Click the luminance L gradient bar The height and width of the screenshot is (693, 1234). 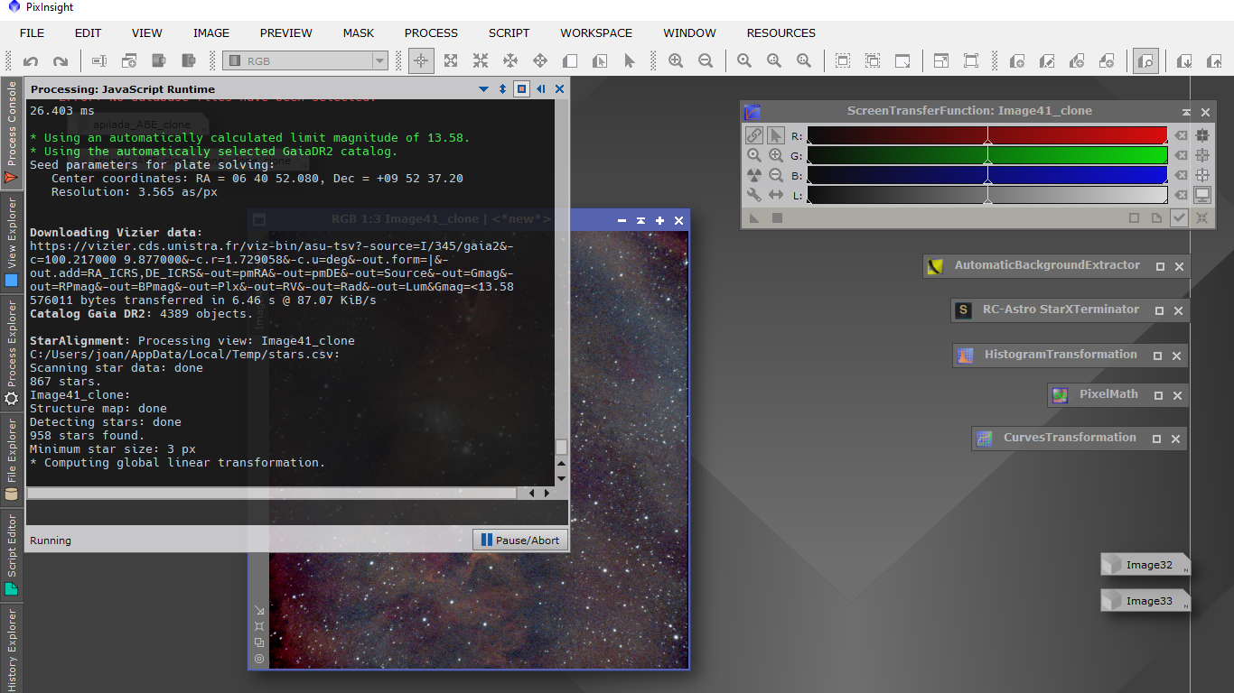point(987,195)
